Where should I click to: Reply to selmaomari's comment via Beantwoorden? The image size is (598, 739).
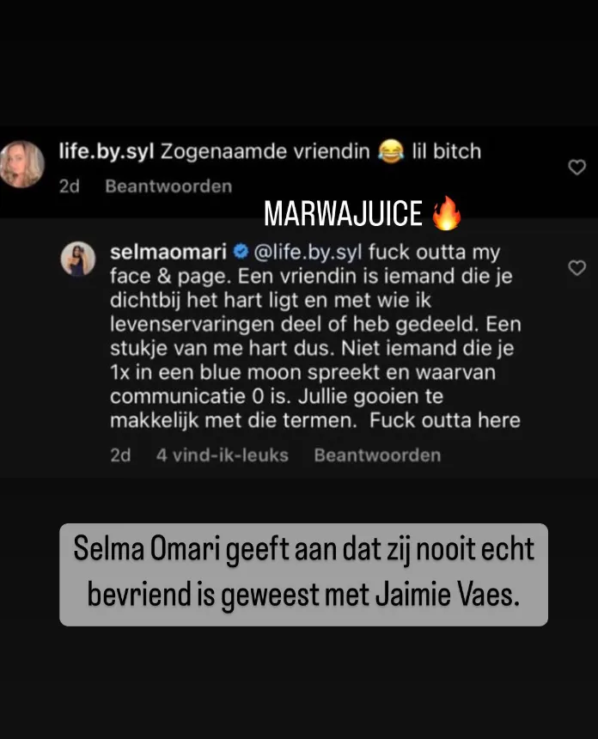(x=377, y=455)
